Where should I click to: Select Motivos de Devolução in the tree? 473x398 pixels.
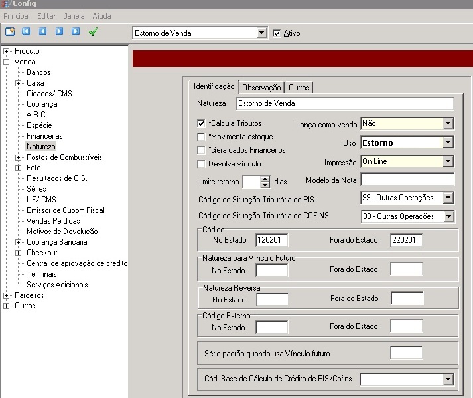[62, 232]
